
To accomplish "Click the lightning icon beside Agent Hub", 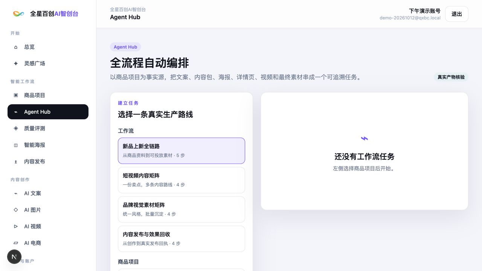I will tap(16, 112).
